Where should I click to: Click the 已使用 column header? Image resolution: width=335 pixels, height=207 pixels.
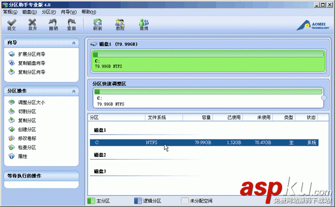click(x=228, y=117)
